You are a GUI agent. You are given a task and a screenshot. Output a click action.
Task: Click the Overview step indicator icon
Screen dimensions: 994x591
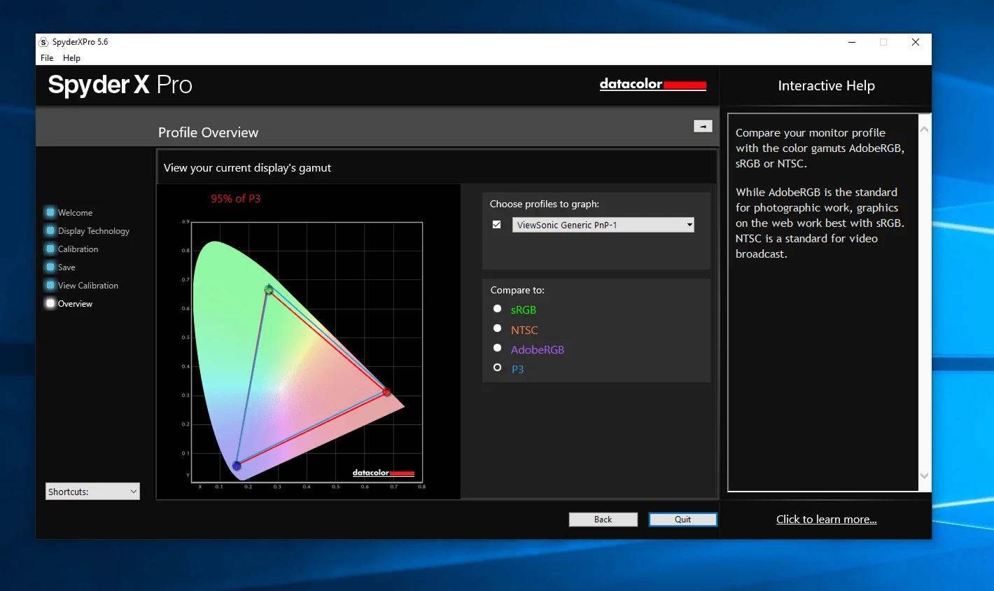(50, 303)
